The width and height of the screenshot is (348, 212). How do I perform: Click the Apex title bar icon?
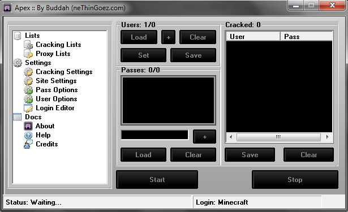(7, 8)
